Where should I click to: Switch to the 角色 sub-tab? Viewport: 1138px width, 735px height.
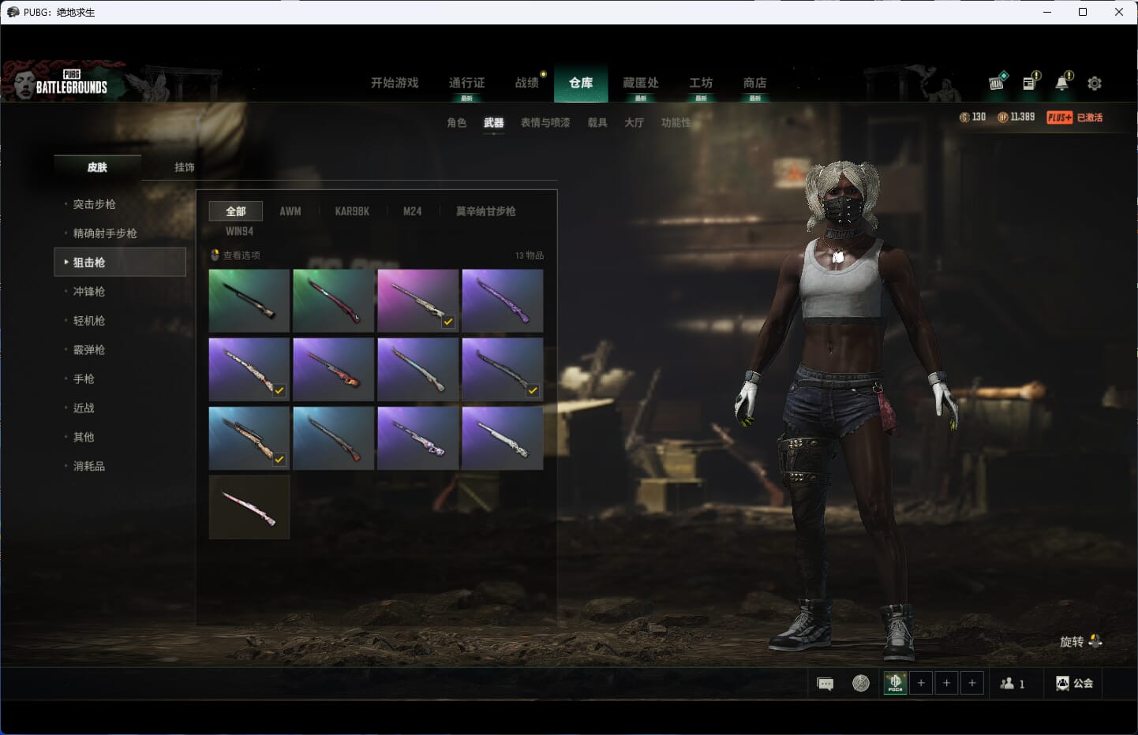click(x=457, y=122)
